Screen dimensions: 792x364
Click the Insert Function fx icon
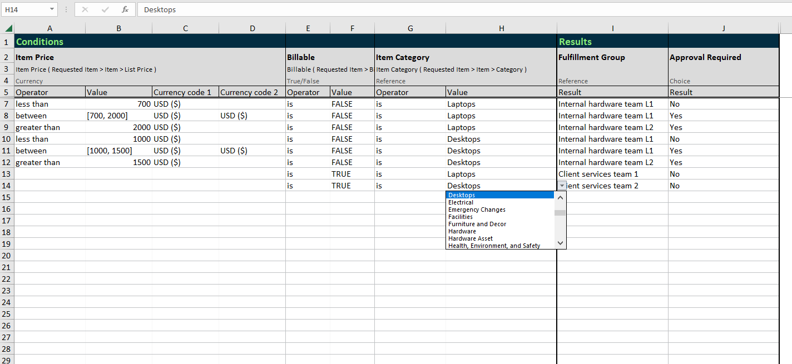coord(125,9)
